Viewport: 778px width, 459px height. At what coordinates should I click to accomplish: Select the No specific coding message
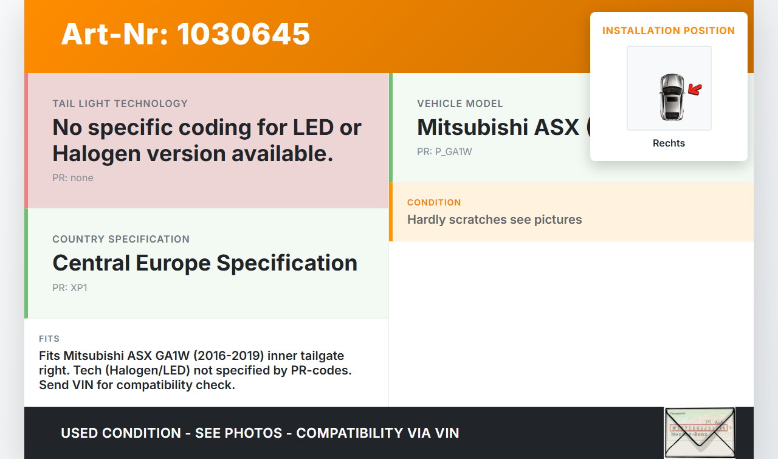[207, 140]
